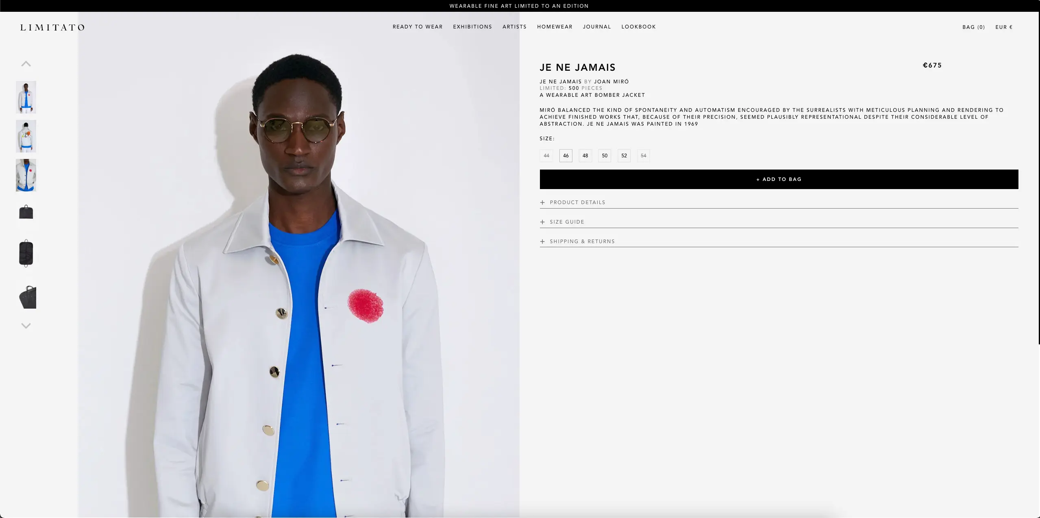Select size 50
Screen dimensions: 1040x518
point(605,156)
